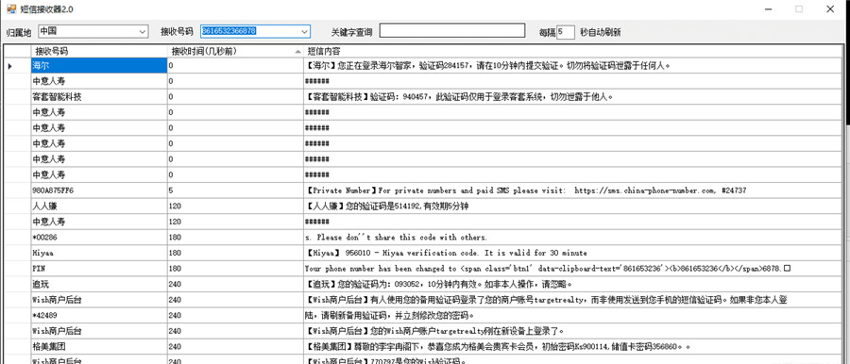Click the 格美集团 贵宾卡会员 message
The height and width of the screenshot is (364, 850).
click(x=572, y=346)
